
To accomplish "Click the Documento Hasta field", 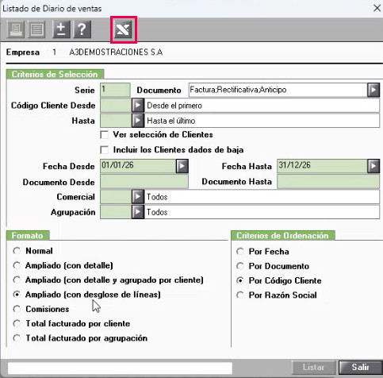I will click(328, 182).
